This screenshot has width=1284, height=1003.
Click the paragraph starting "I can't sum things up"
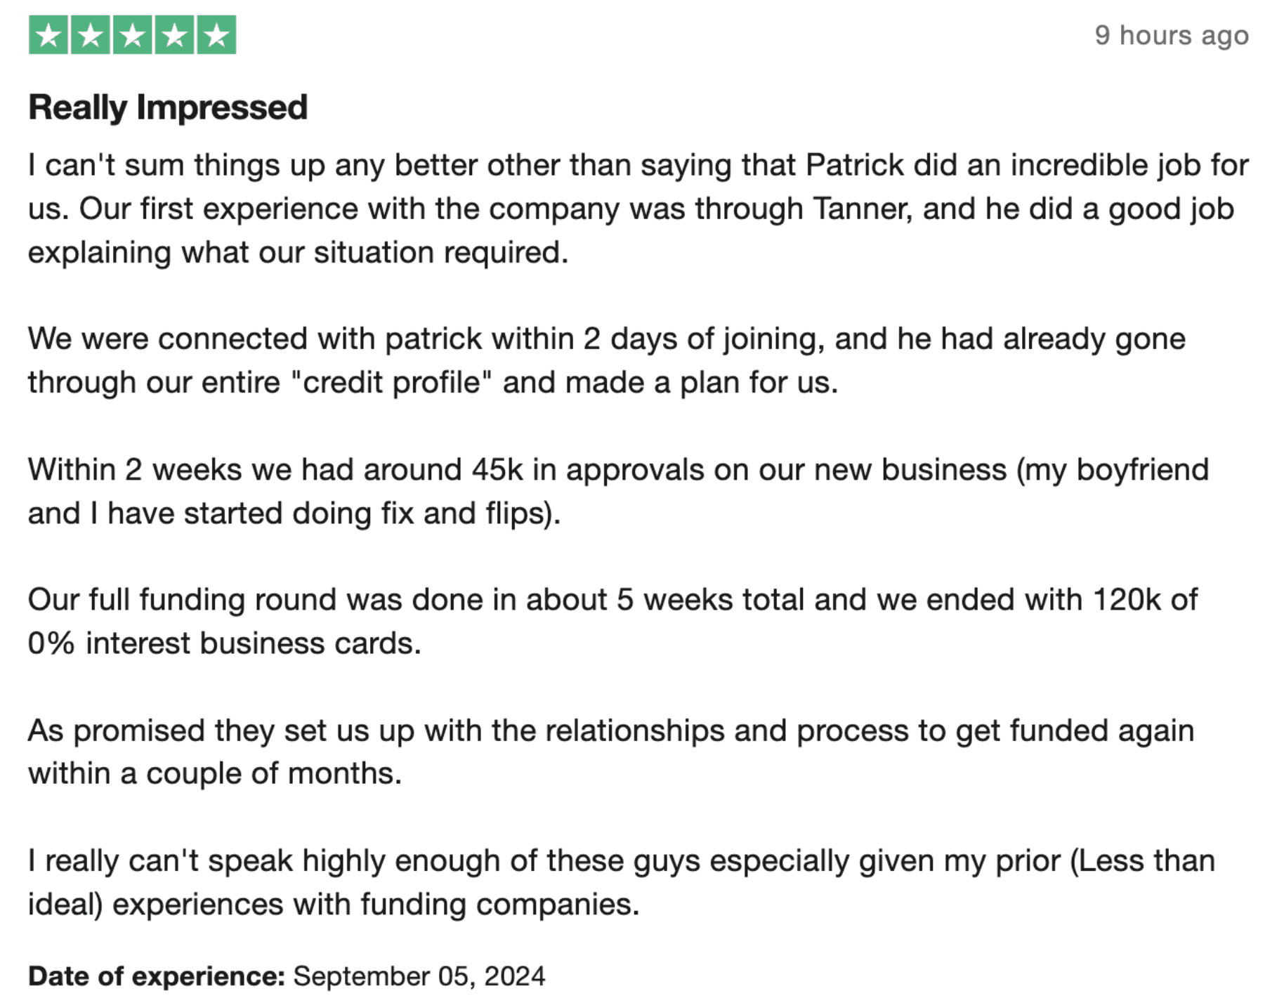[x=638, y=209]
